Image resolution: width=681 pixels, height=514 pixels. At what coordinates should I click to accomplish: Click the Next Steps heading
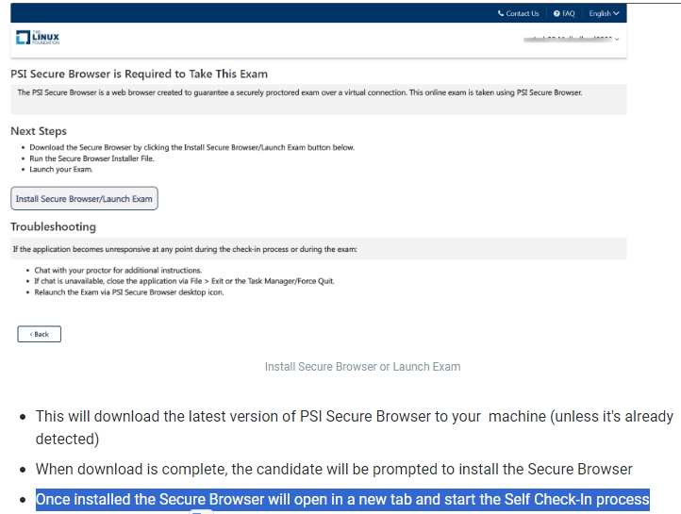(x=39, y=131)
